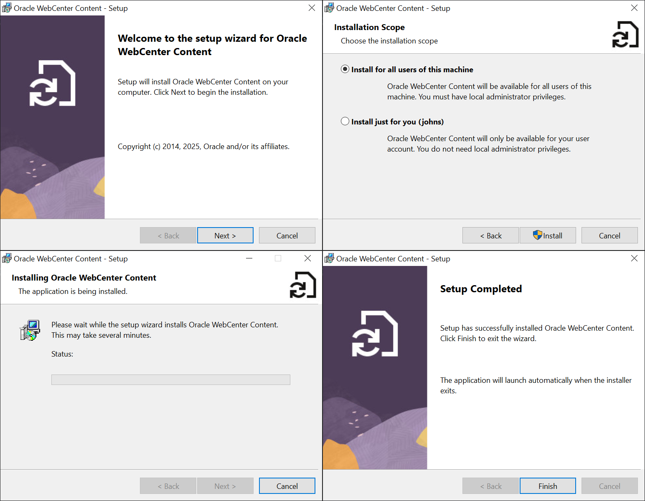Close the Installation Scope window
This screenshot has height=501, width=645.
634,8
